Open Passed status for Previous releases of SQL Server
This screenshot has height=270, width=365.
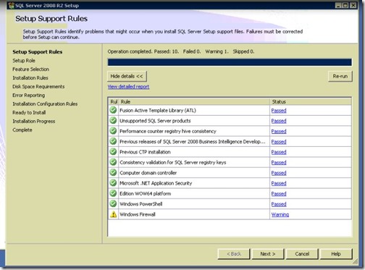[x=279, y=142]
